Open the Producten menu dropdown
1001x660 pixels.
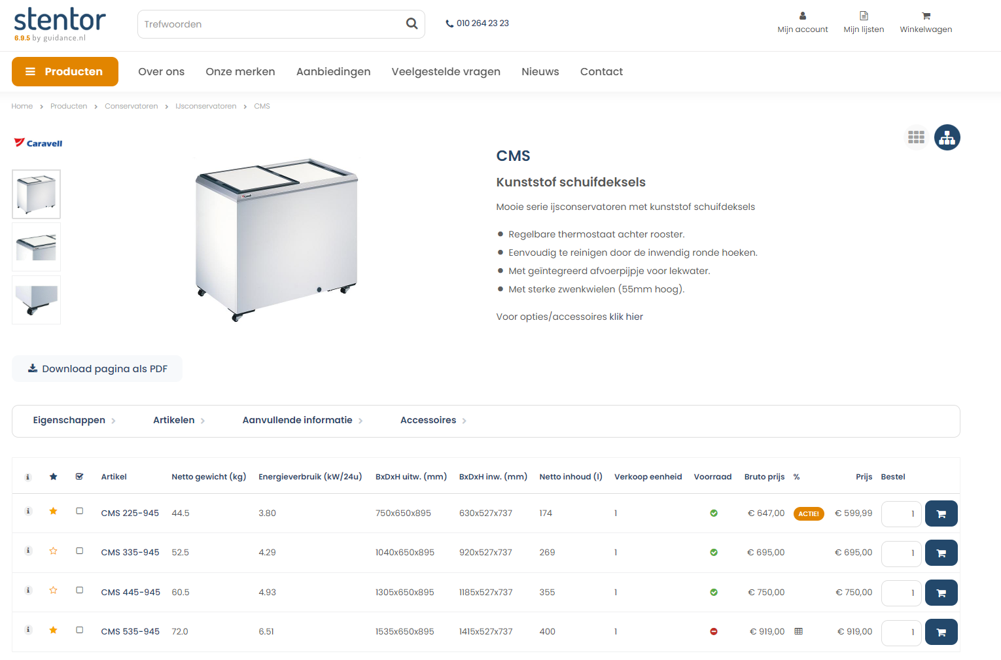[x=65, y=71]
